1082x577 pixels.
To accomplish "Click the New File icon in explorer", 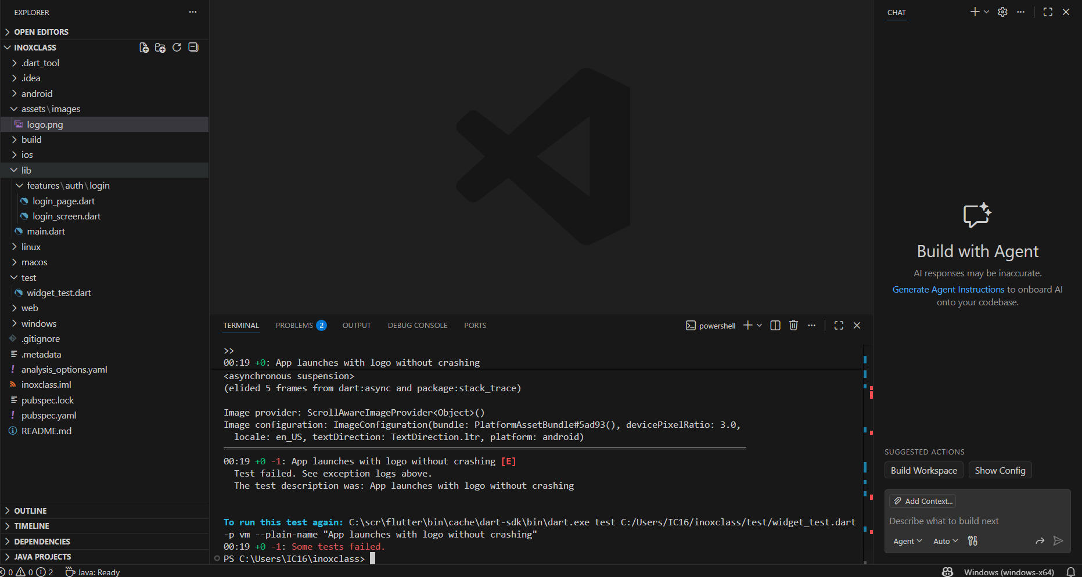I will point(143,48).
